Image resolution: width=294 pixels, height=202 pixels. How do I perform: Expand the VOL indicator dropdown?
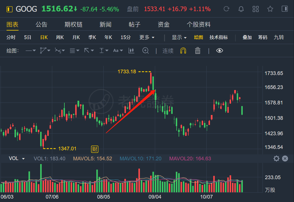point(23,159)
